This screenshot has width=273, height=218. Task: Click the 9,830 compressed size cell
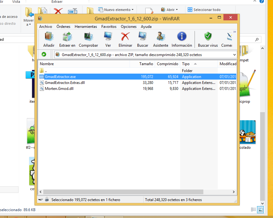pyautogui.click(x=174, y=89)
